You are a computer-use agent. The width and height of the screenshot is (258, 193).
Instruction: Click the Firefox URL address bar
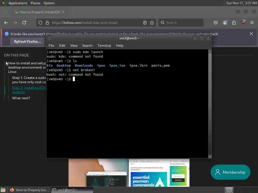(96, 23)
